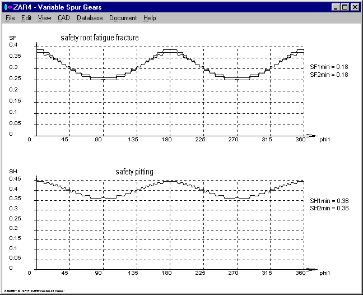Click the SH axis label on lower chart

[13, 171]
